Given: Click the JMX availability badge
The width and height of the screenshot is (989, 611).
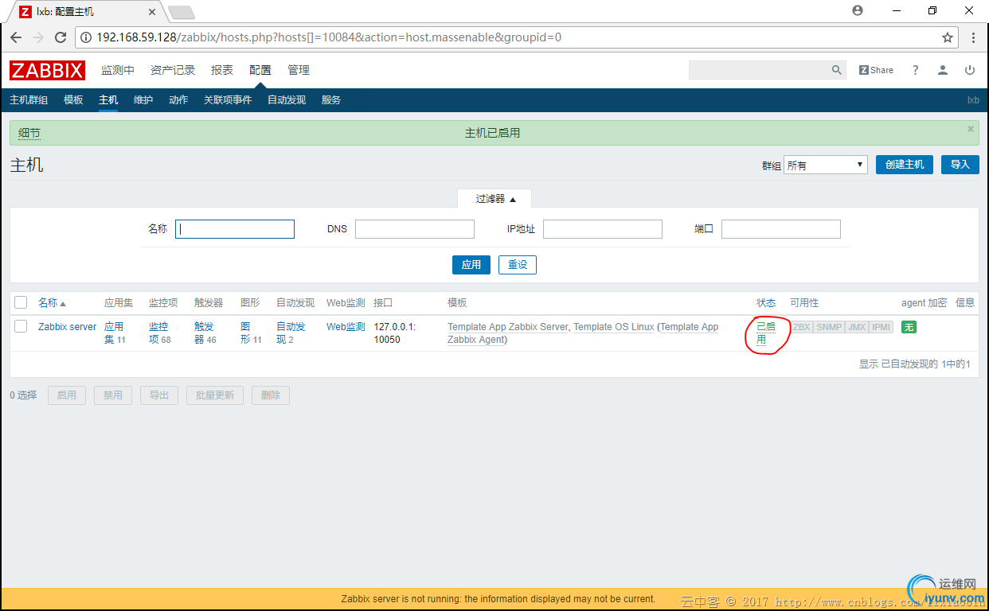Looking at the screenshot, I should click(x=857, y=327).
